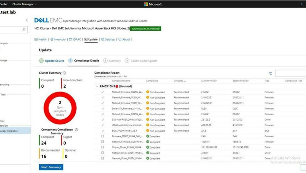Open the About tab
Screen dimensions: 306x173
[124, 39]
